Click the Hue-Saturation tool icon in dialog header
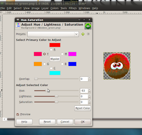 [x=18, y=25]
